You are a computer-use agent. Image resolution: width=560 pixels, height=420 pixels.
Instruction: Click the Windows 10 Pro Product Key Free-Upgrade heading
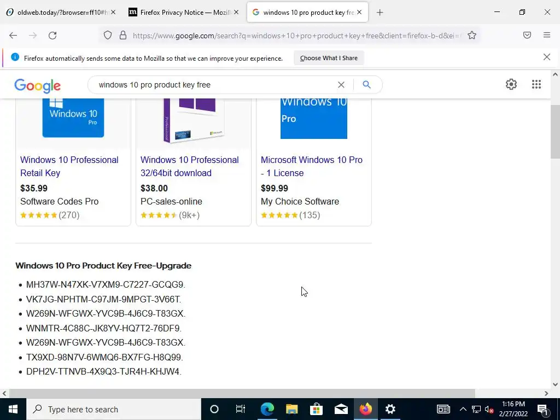point(103,266)
